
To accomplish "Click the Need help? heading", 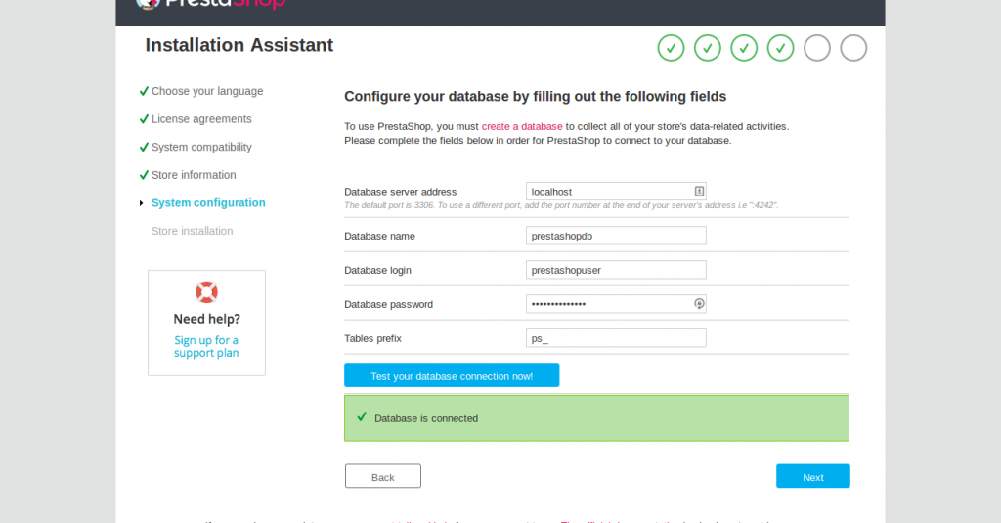I will [207, 319].
